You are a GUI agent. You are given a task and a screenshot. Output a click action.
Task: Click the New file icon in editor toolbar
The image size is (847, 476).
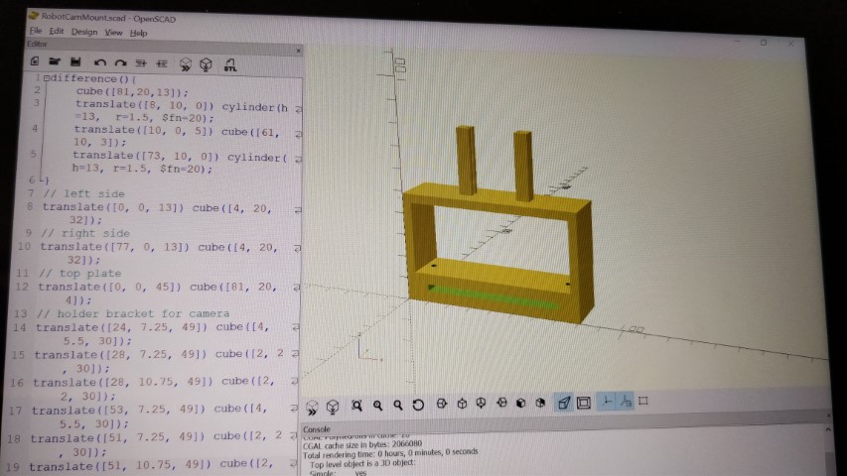click(35, 61)
